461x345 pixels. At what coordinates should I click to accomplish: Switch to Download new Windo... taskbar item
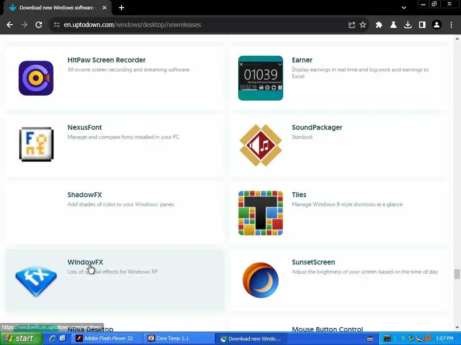click(x=252, y=339)
